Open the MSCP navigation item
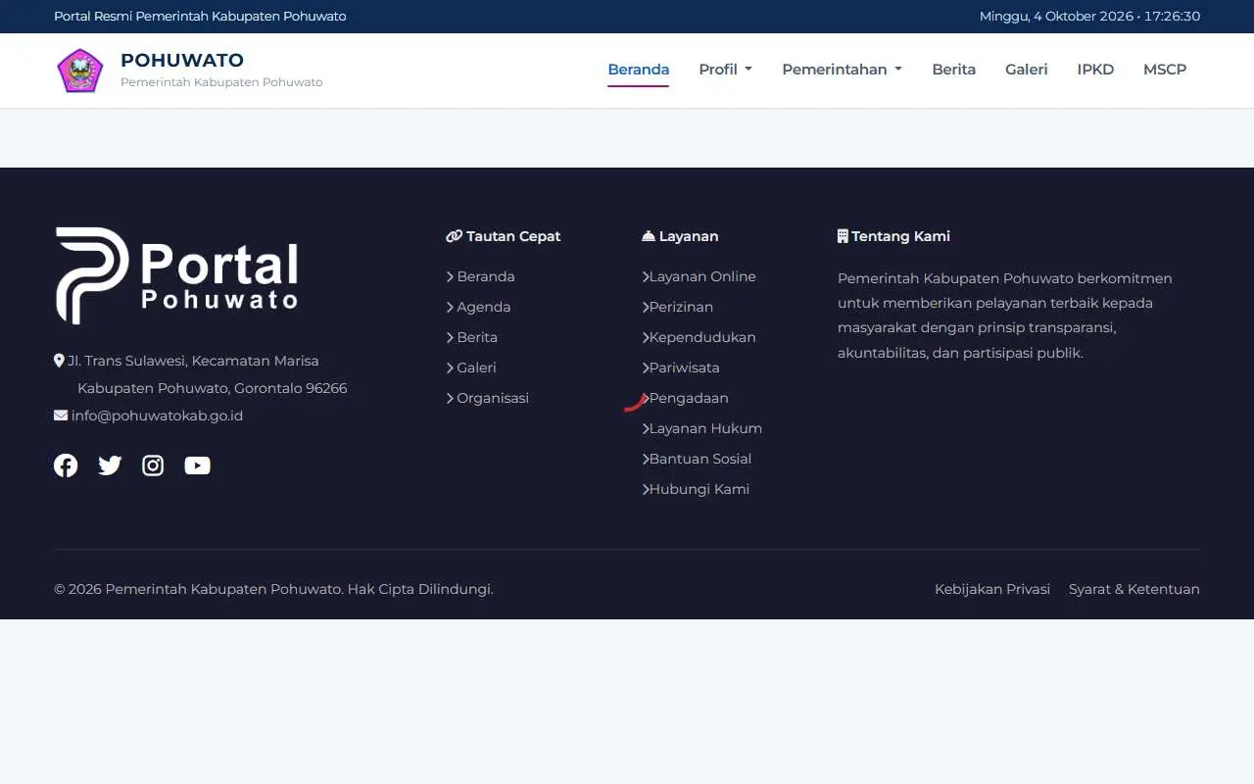This screenshot has width=1254, height=784. click(x=1165, y=70)
